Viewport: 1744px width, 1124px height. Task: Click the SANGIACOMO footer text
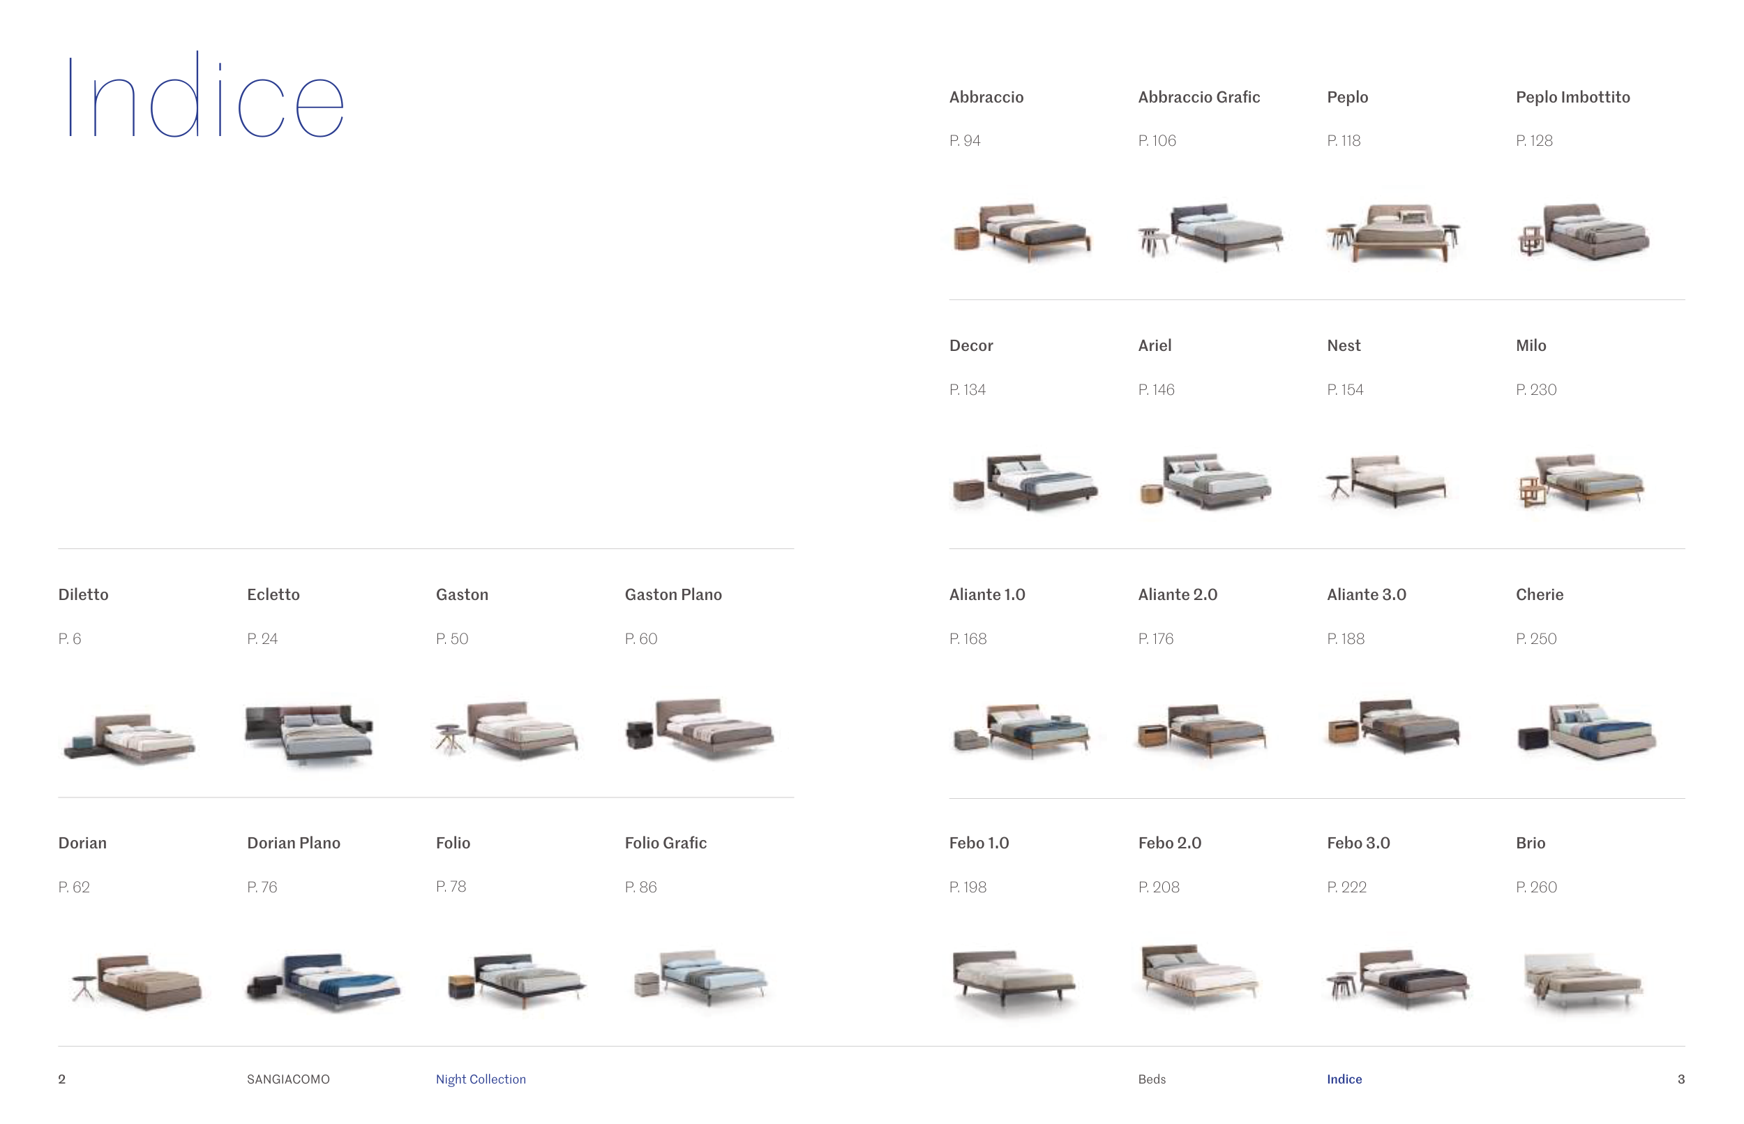pos(288,1079)
